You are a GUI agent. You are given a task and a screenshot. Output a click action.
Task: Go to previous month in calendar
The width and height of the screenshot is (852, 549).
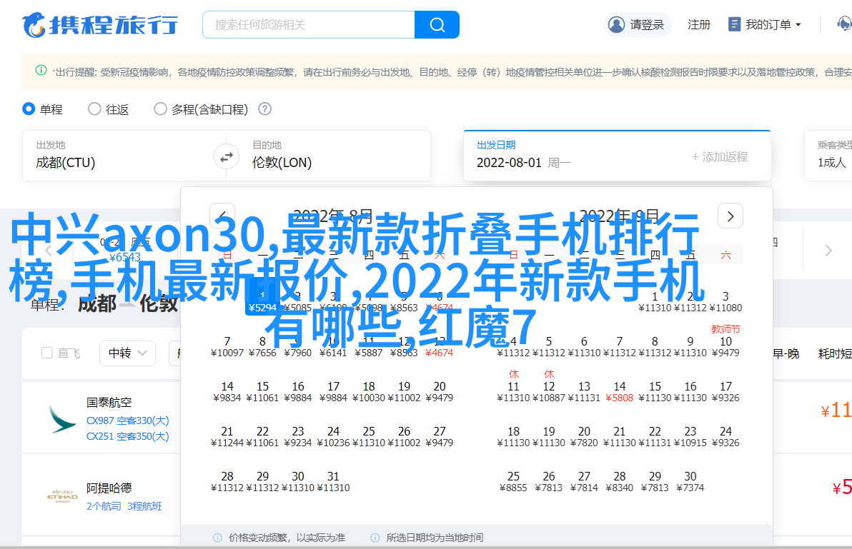click(222, 216)
